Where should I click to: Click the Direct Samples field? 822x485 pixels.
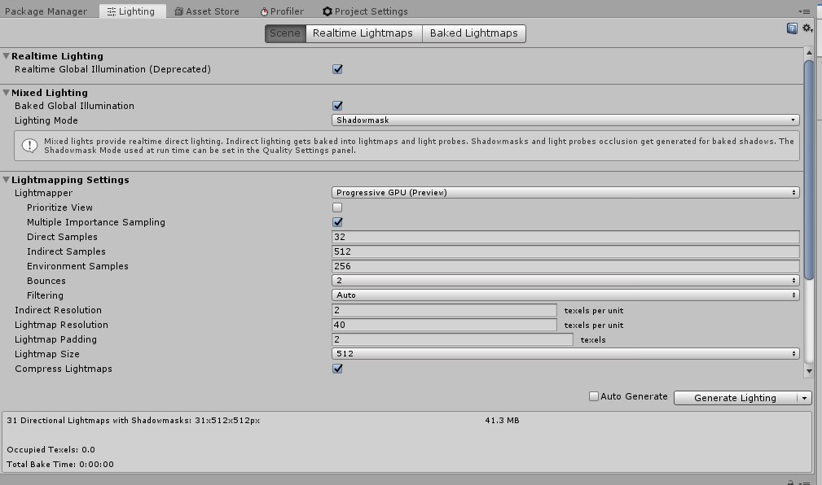click(565, 237)
